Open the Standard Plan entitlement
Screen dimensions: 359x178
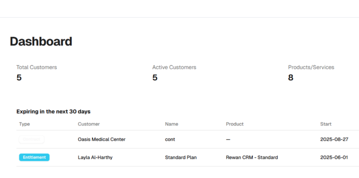point(181,158)
